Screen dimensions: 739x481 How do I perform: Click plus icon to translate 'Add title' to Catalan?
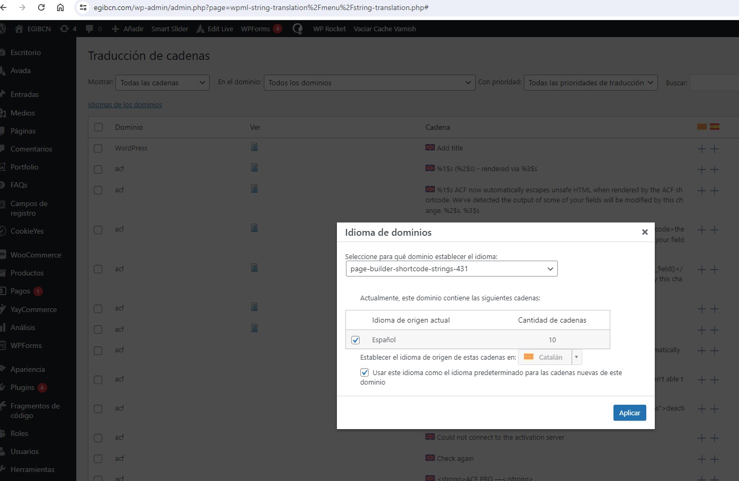click(702, 149)
